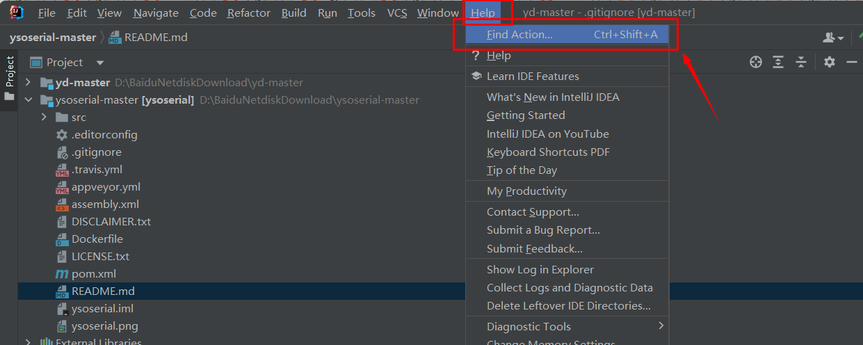Choose Contact Support
The height and width of the screenshot is (345, 863).
pos(567,212)
